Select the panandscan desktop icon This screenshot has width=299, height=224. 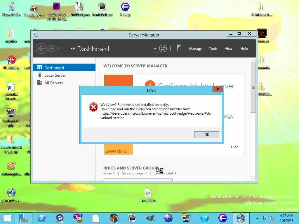(11, 195)
